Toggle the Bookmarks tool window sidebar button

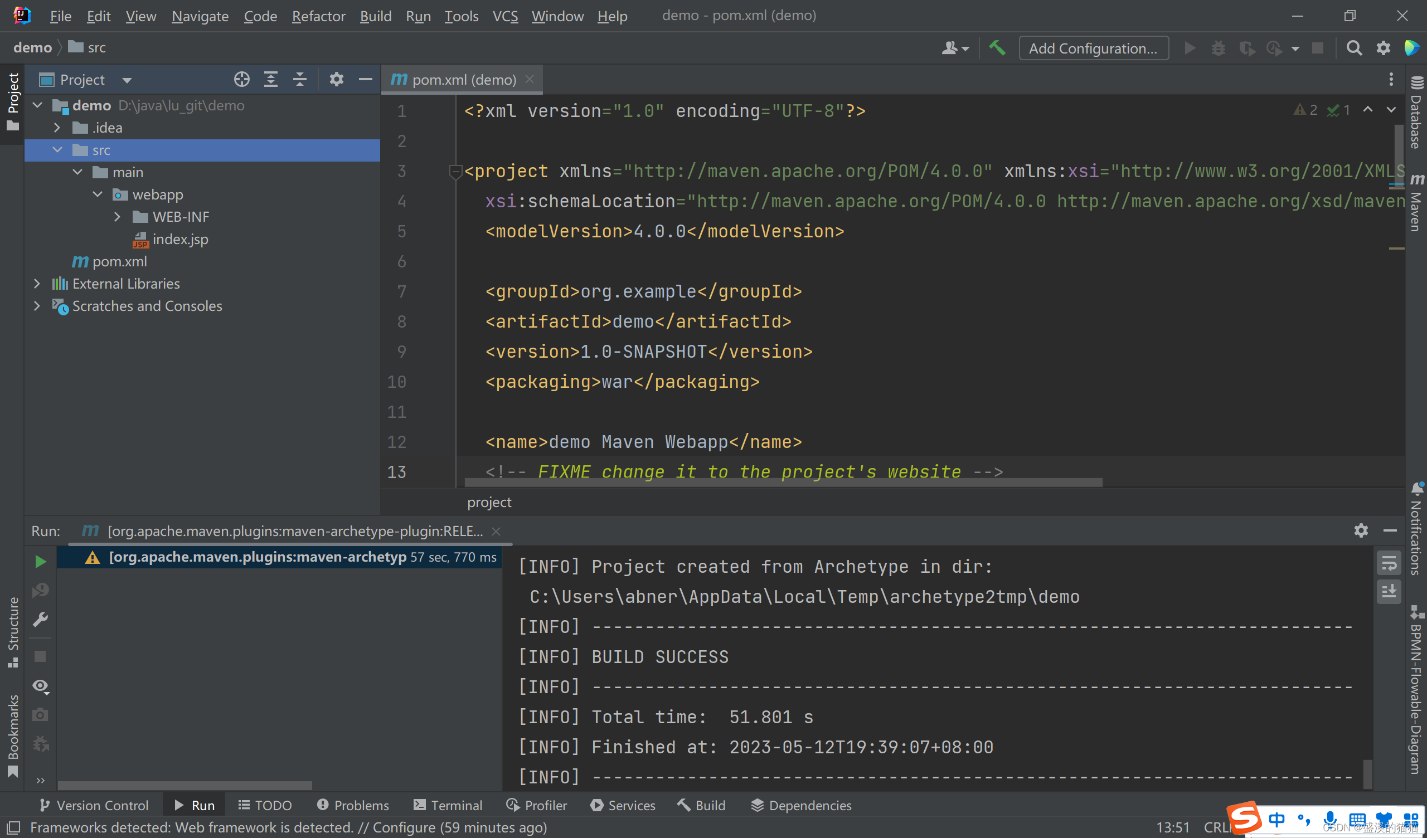[12, 735]
